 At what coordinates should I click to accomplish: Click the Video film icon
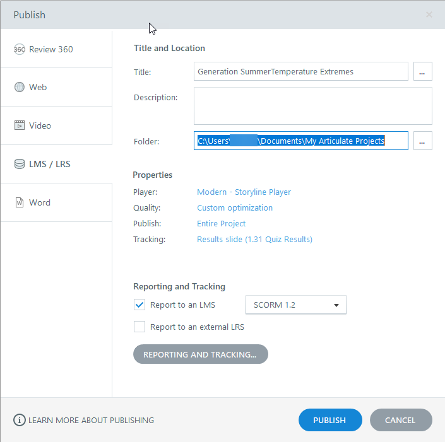coord(20,125)
